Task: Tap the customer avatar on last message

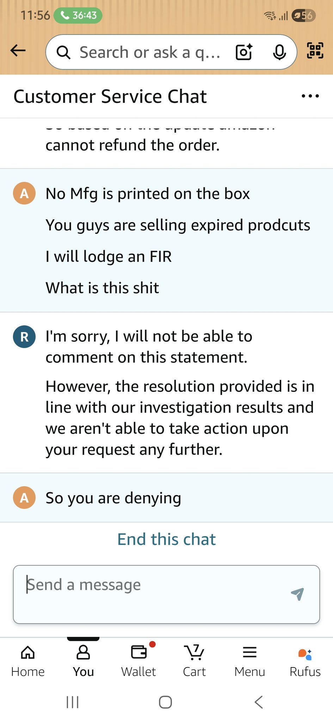Action: pyautogui.click(x=24, y=498)
